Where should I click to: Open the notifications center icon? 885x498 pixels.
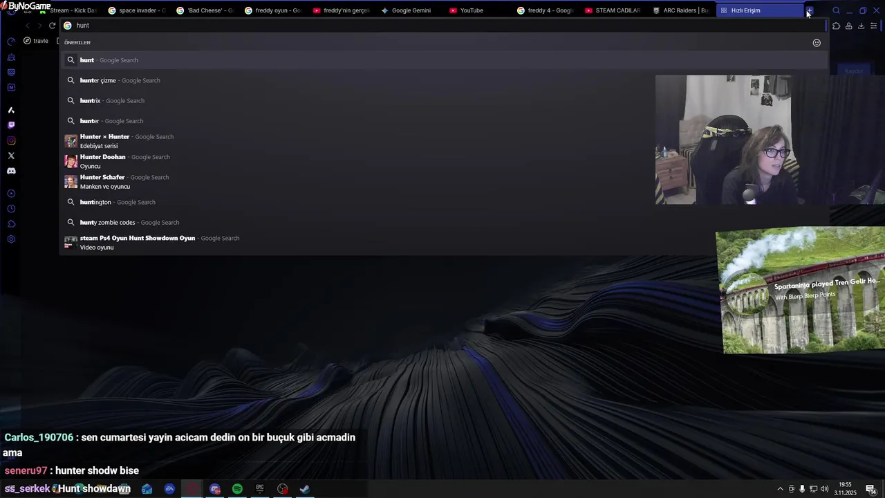coord(870,489)
